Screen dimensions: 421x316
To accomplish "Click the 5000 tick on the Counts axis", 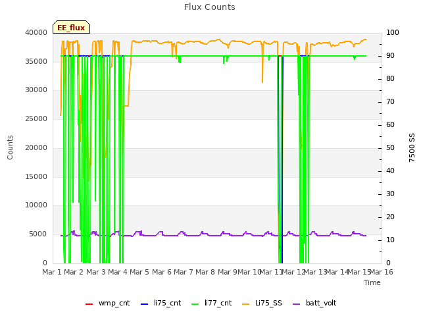I will (x=38, y=234).
